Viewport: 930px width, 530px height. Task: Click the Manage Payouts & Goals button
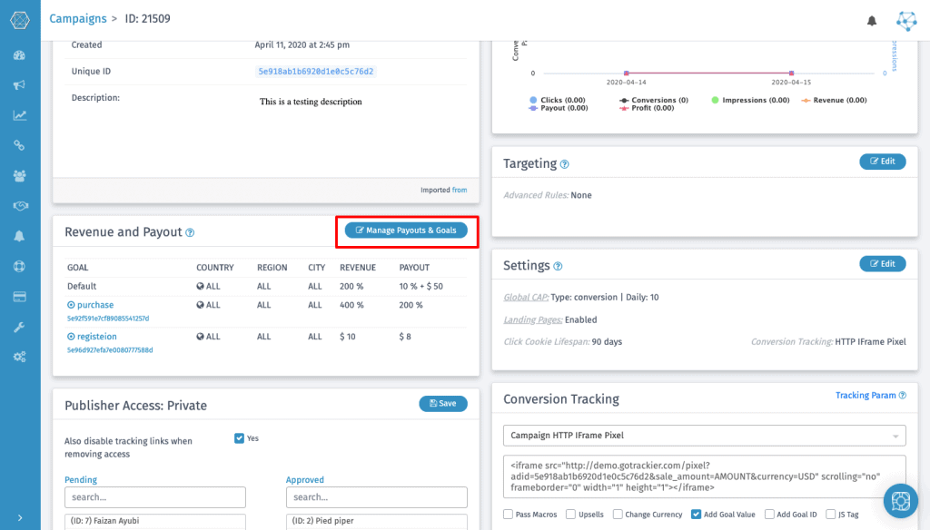406,231
